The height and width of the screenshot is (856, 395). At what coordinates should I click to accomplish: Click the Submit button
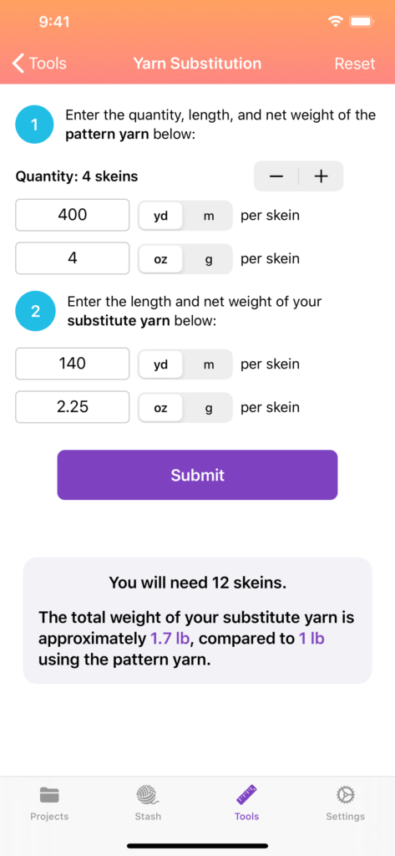(x=197, y=475)
